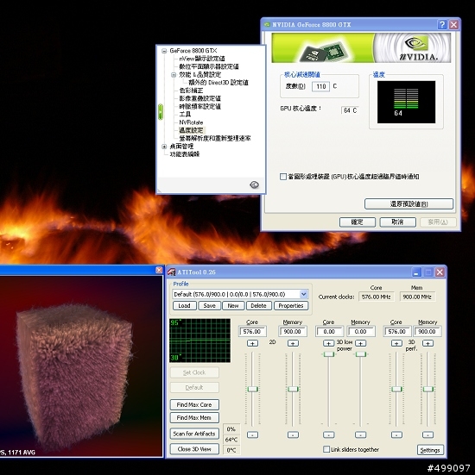Screen dimensions: 475x475
Task: Click plus under 3D low power Core
Action: coord(328,343)
